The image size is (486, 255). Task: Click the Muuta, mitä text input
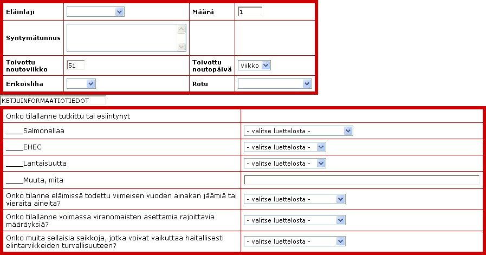(362, 180)
